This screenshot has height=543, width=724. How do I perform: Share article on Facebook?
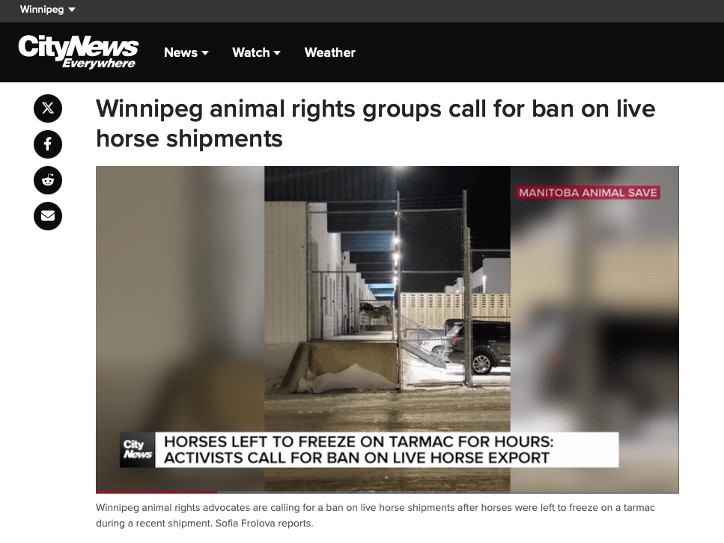(48, 144)
